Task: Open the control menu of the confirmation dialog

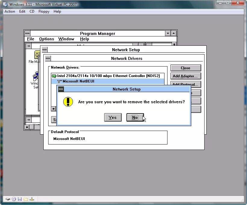Action: [61, 89]
